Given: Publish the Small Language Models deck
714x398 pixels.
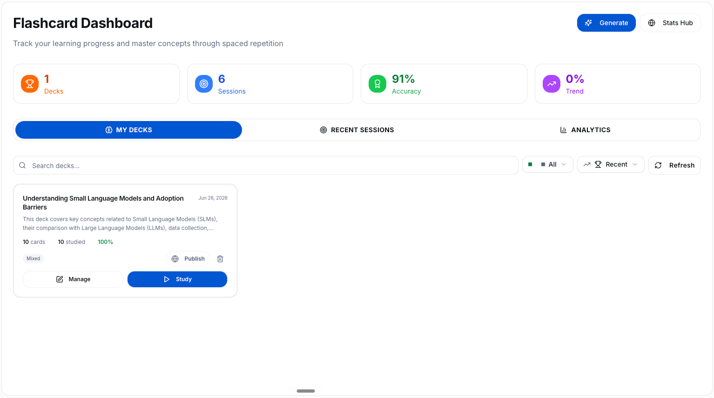Looking at the screenshot, I should point(188,259).
